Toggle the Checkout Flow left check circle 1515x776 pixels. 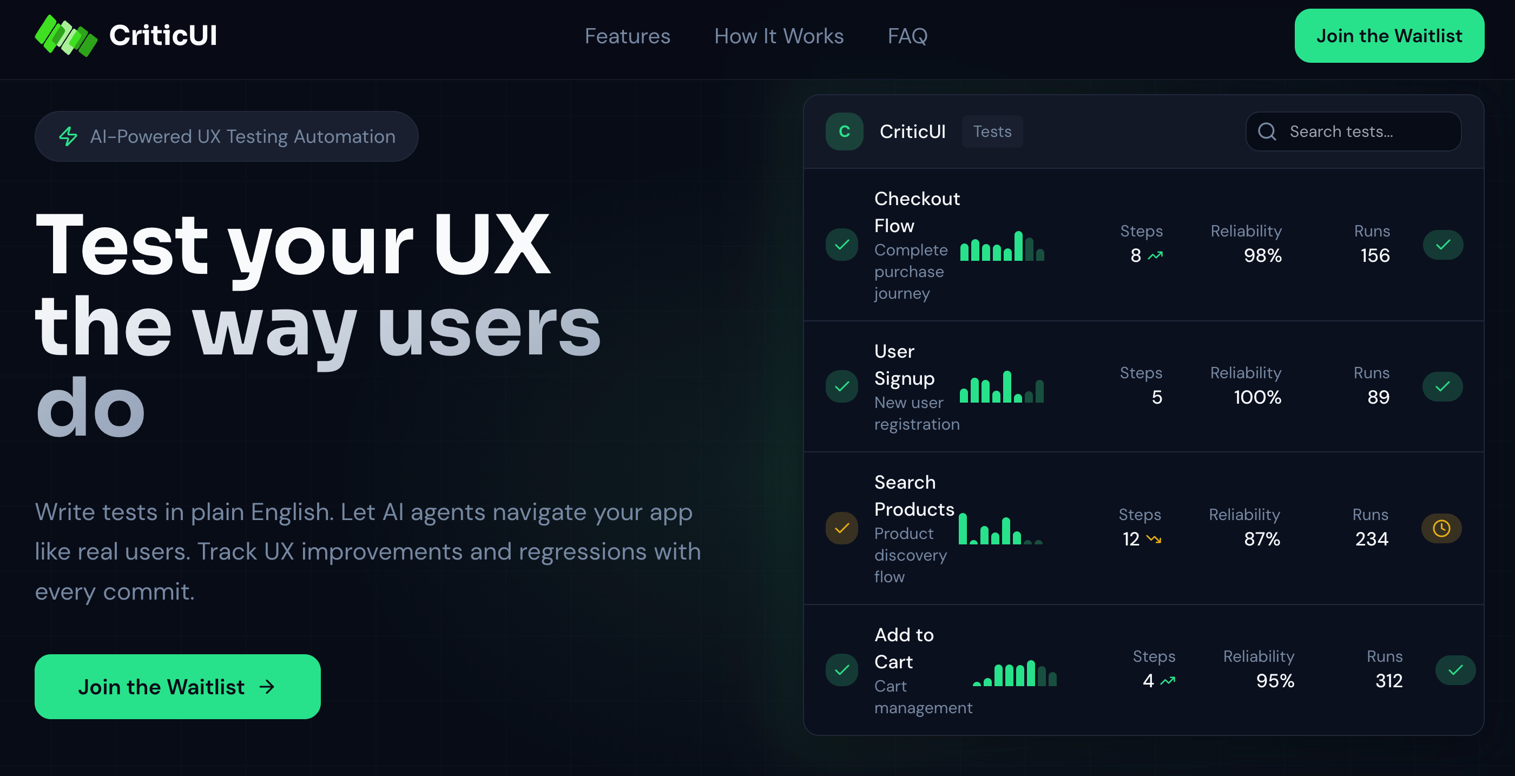(841, 245)
